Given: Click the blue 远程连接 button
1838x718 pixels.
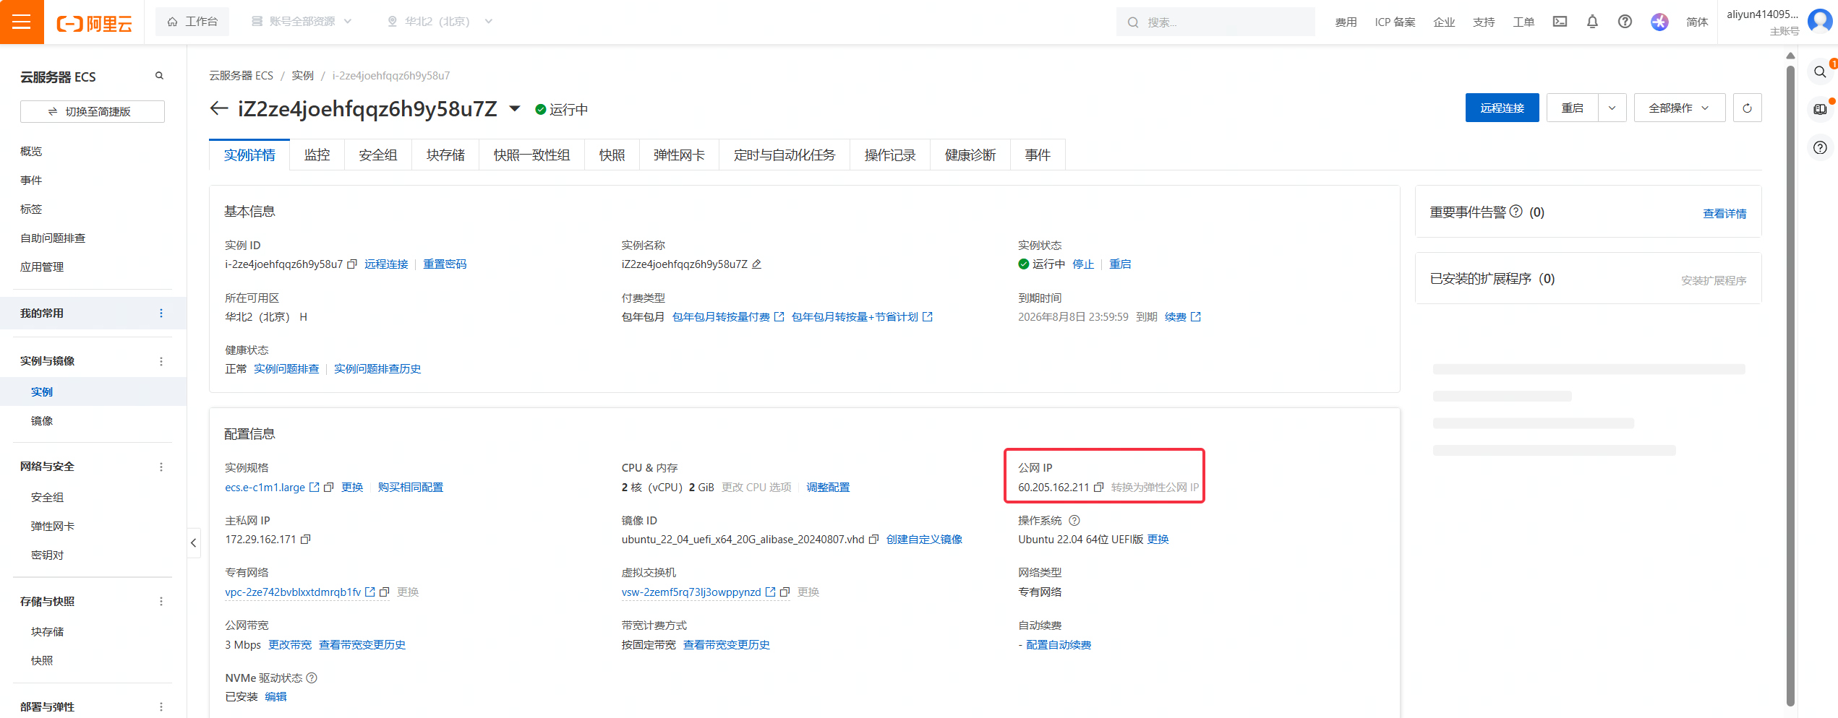Looking at the screenshot, I should tap(1502, 108).
